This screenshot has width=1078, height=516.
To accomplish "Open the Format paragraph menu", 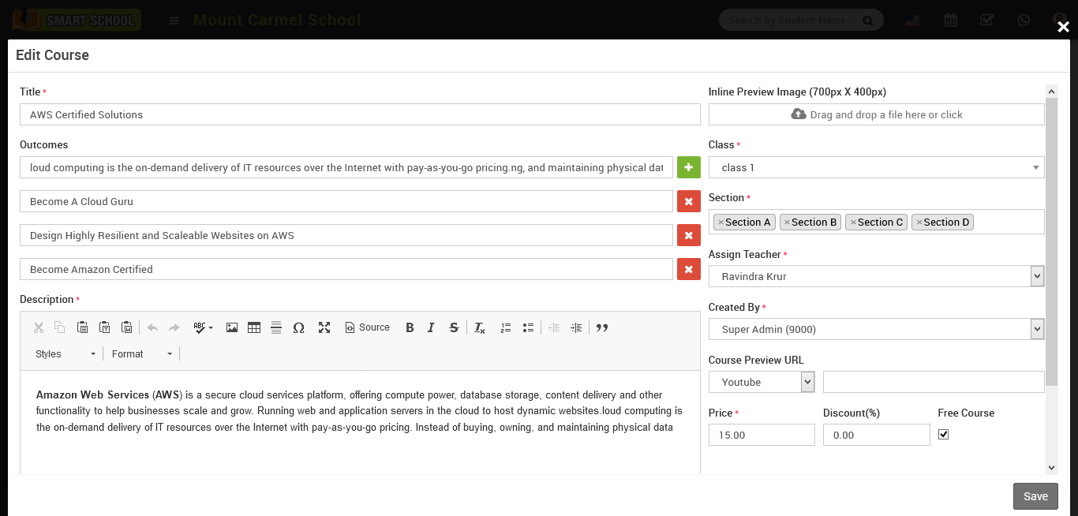I will click(x=142, y=354).
